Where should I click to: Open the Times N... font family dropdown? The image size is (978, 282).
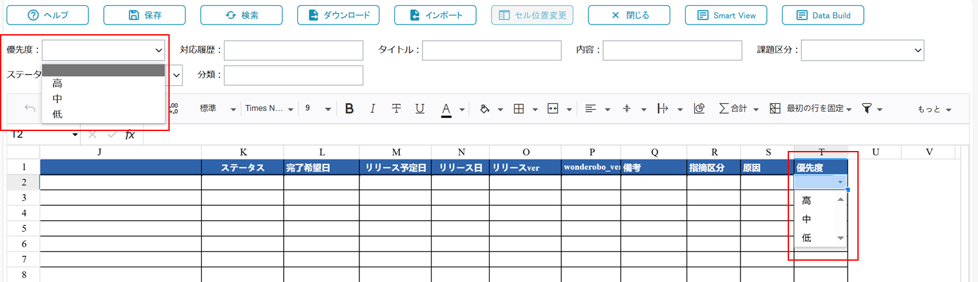(270, 108)
